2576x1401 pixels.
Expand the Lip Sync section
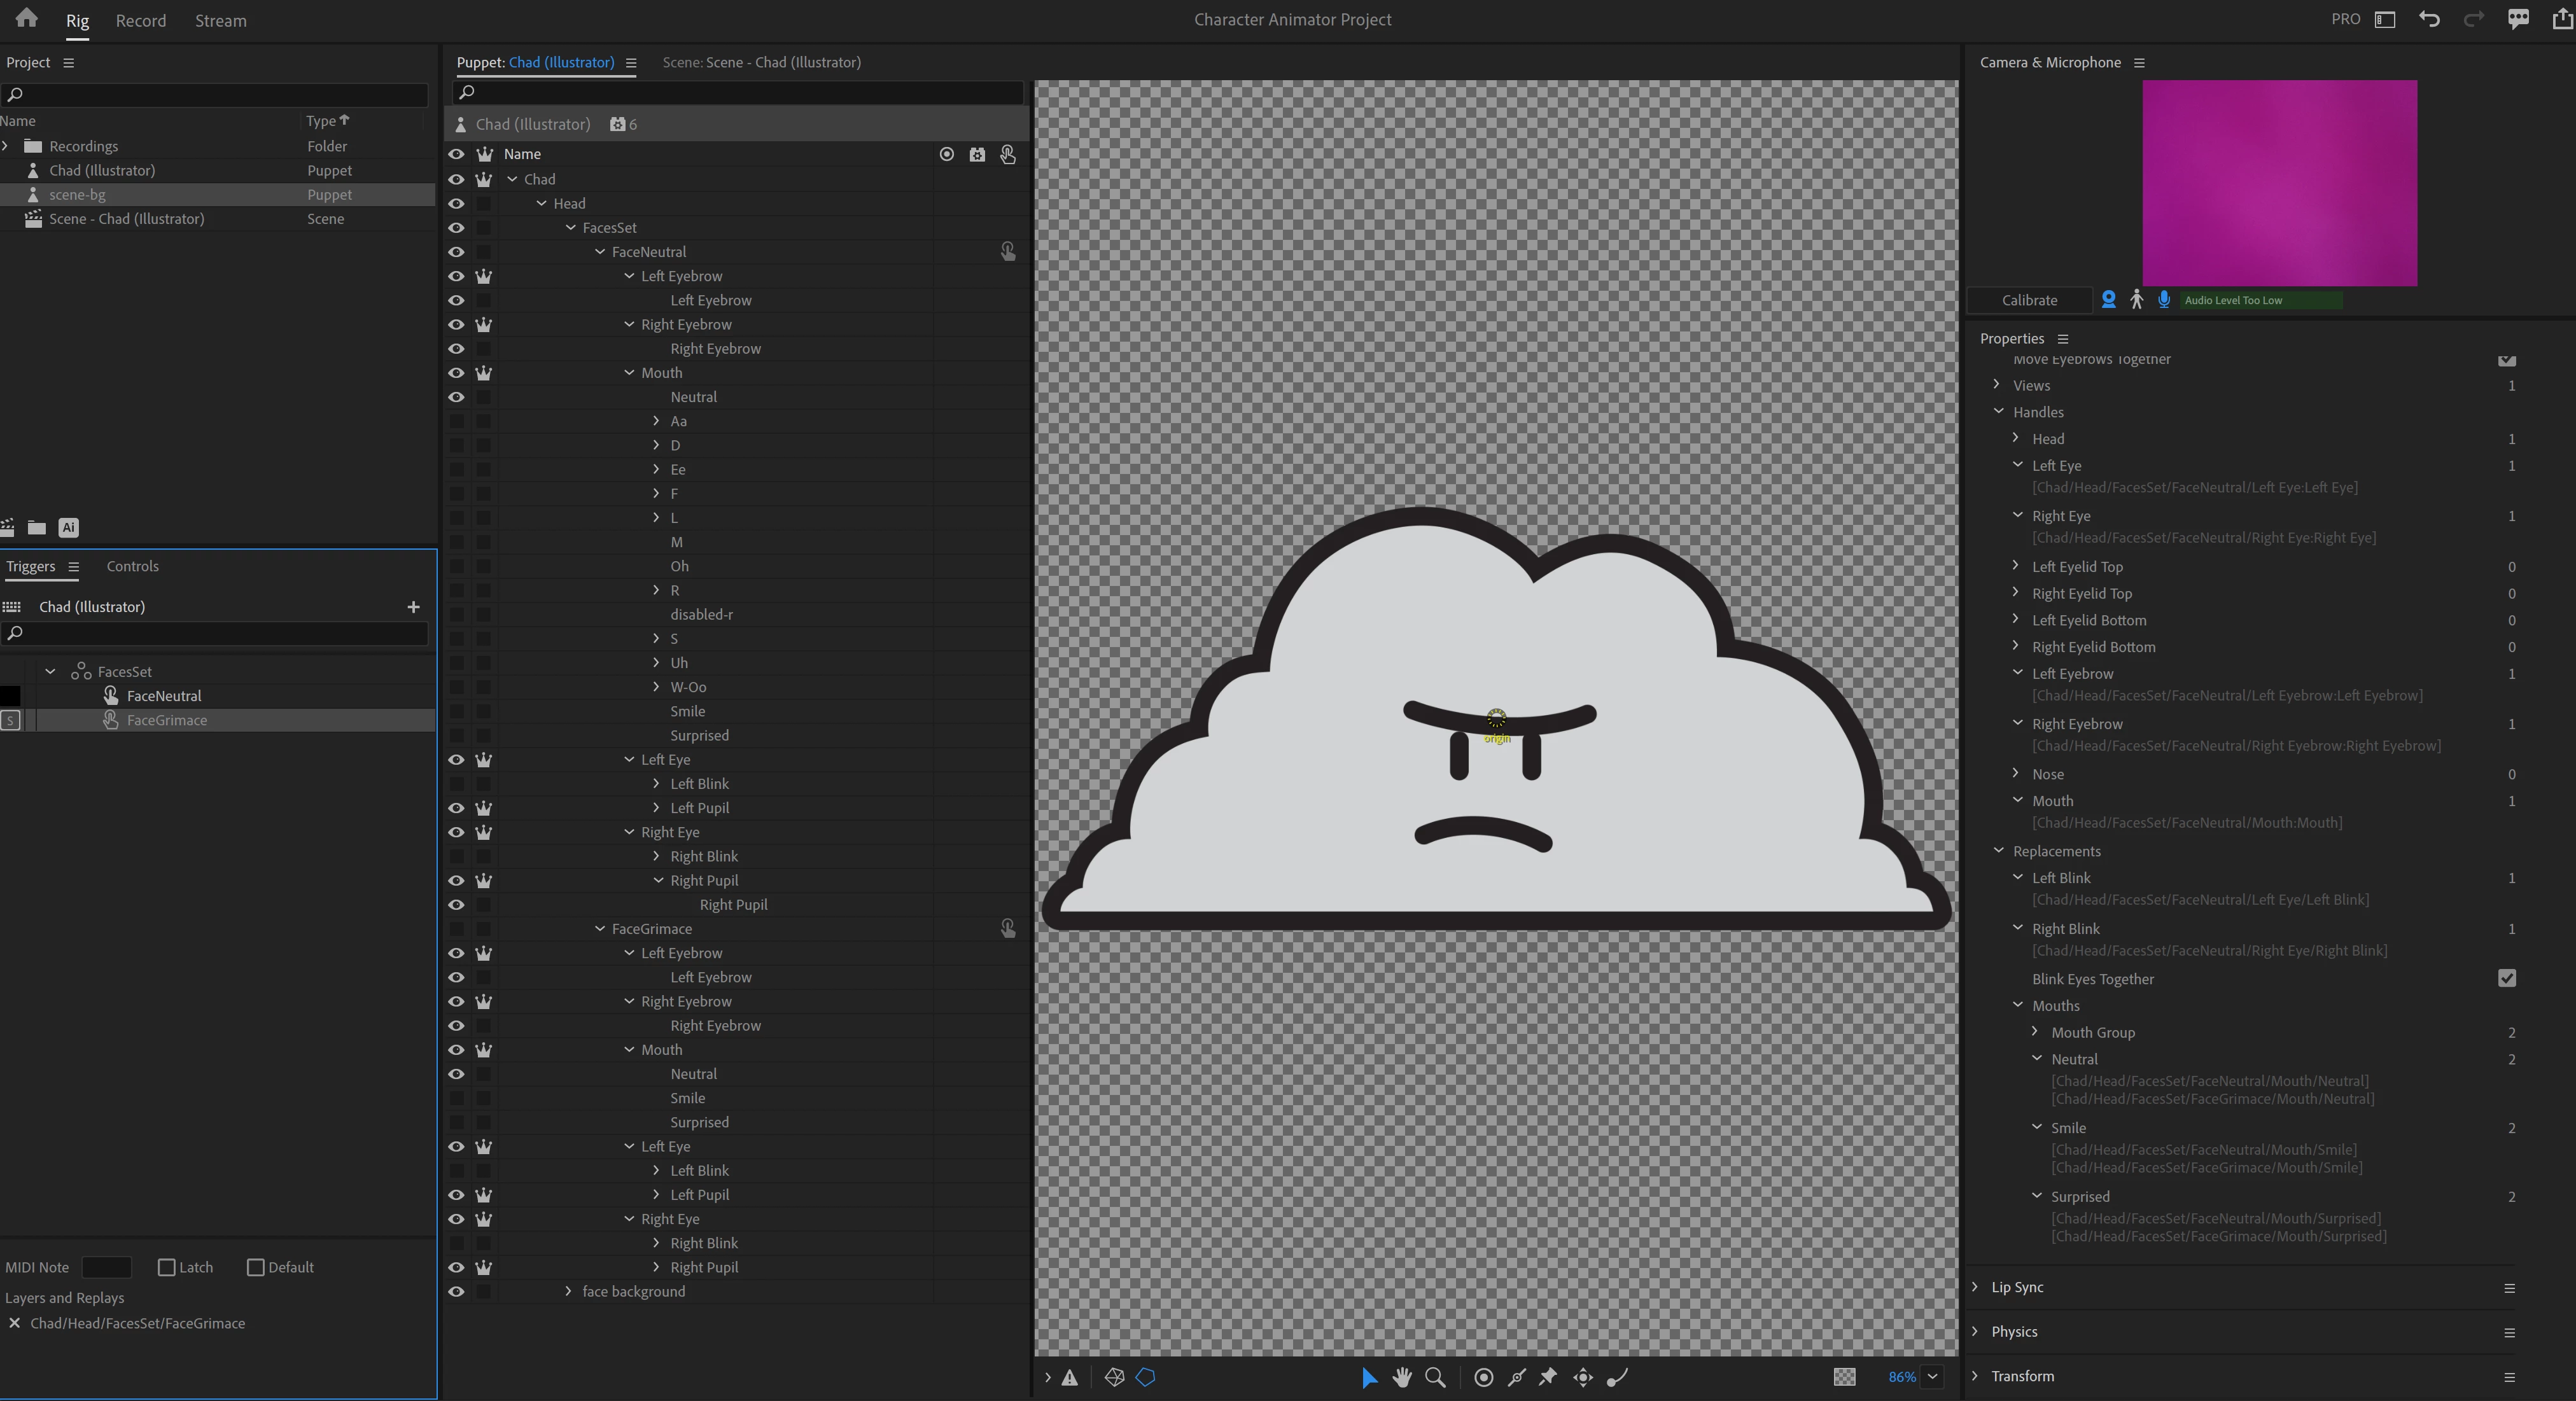point(1975,1287)
